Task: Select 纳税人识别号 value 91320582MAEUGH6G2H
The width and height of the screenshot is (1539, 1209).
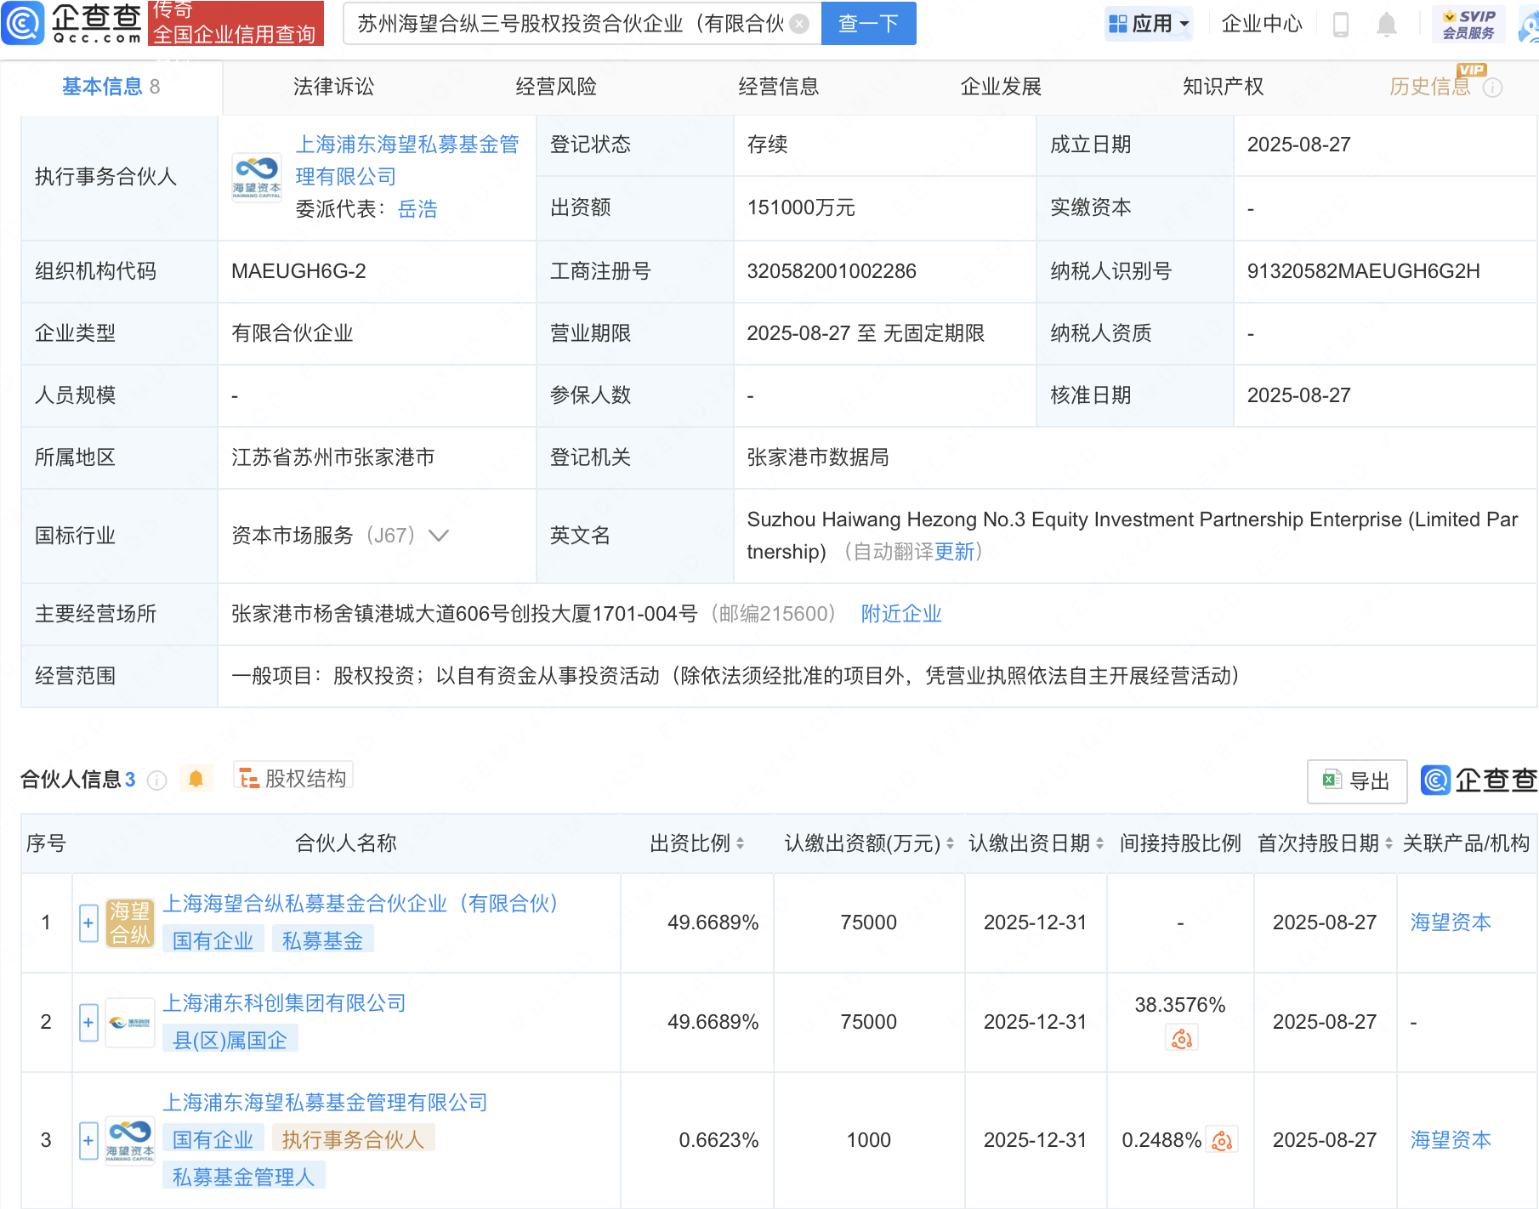Action: 1363,271
